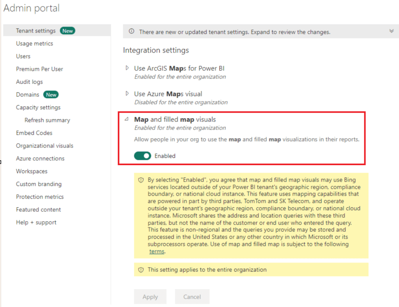
Task: Click the Apply button
Action: point(150,297)
